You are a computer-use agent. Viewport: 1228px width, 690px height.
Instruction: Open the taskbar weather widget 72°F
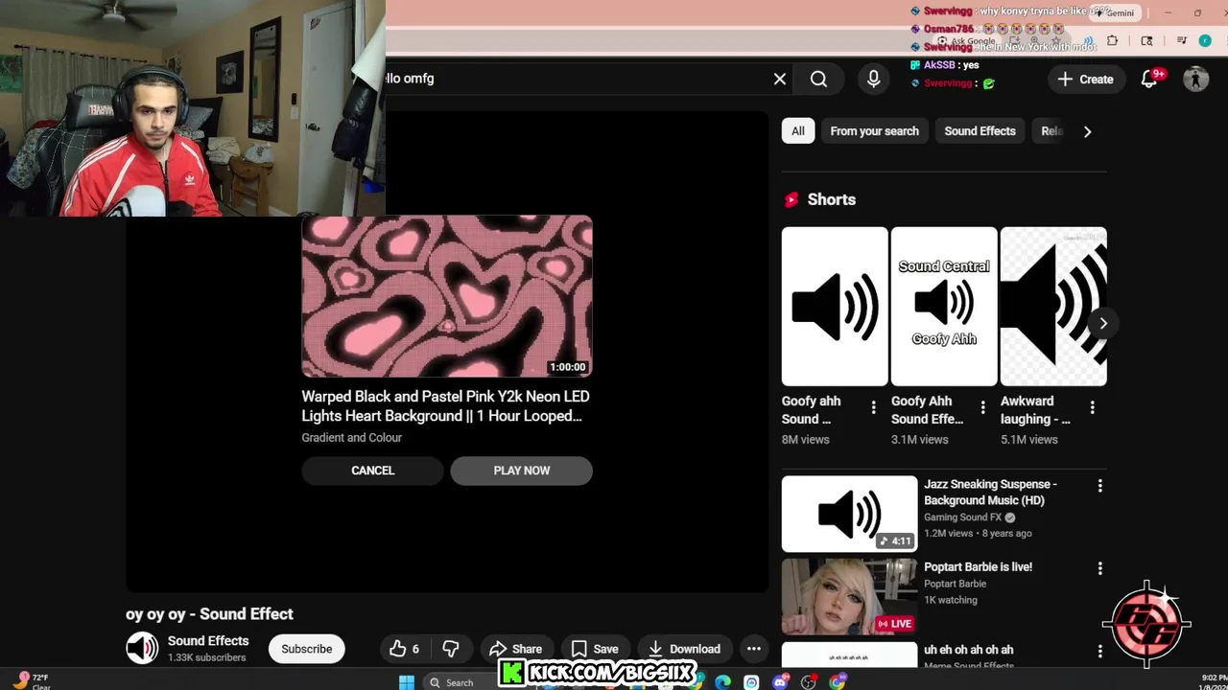click(32, 681)
